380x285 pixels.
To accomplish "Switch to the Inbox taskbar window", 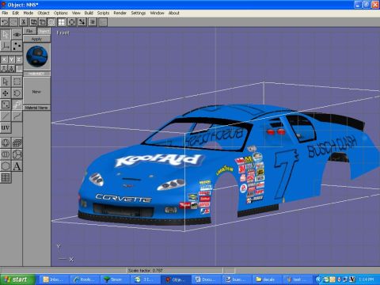I will (x=53, y=279).
